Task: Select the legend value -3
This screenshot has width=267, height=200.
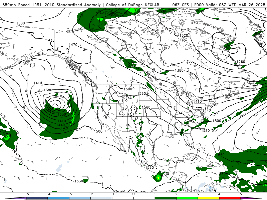Action: click(69, 194)
